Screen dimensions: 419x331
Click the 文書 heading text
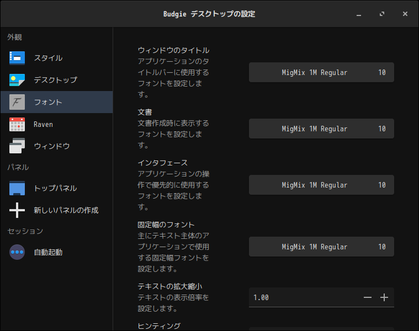pyautogui.click(x=145, y=112)
